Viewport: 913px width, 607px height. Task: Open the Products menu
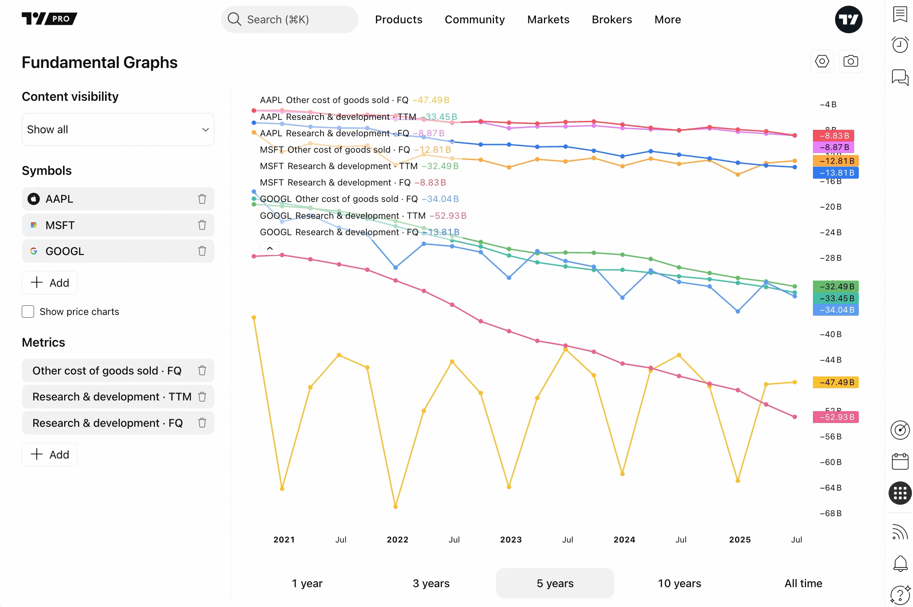tap(398, 19)
